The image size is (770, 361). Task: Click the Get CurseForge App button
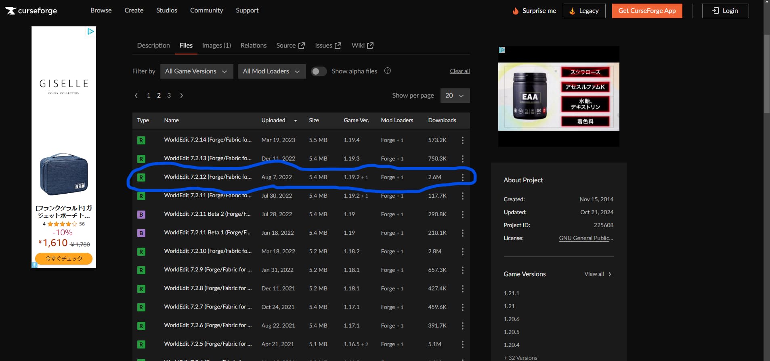click(x=647, y=11)
